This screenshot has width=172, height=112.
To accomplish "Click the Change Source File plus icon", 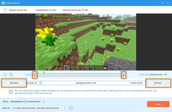I will pos(5,10).
